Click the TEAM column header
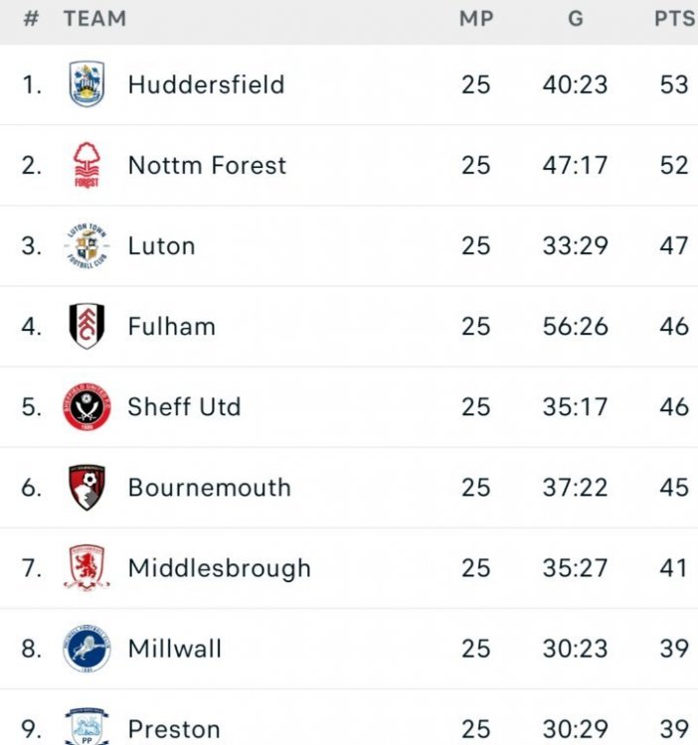This screenshot has width=698, height=745. coord(94,19)
